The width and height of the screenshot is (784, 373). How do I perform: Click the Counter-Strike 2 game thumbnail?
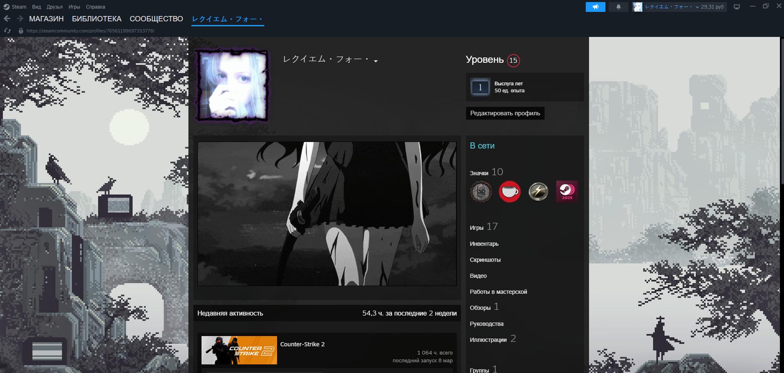click(239, 350)
